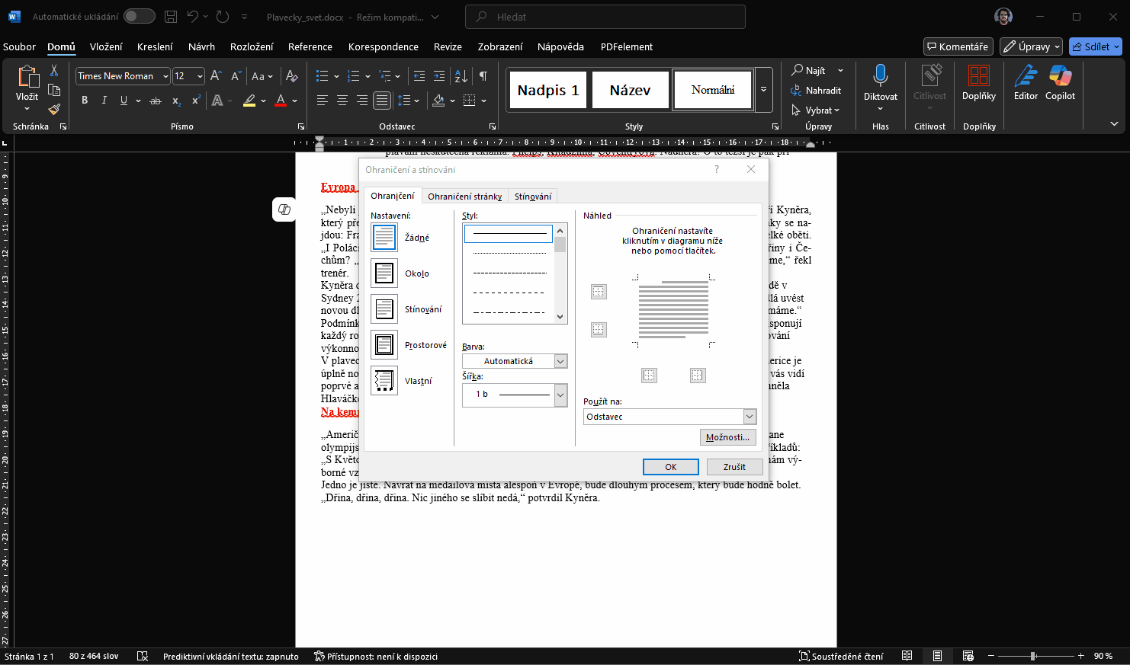Switch to Ohraničení stránky tab
This screenshot has height=665, width=1130.
464,197
